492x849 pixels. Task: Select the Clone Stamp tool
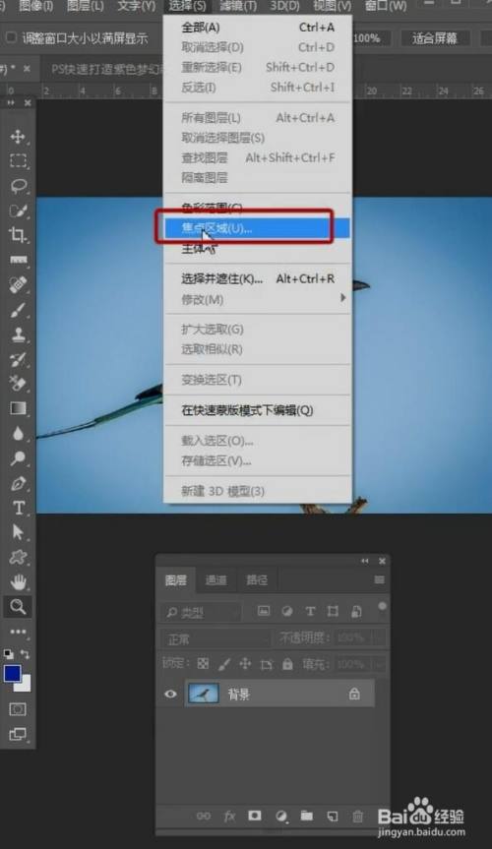[x=18, y=334]
